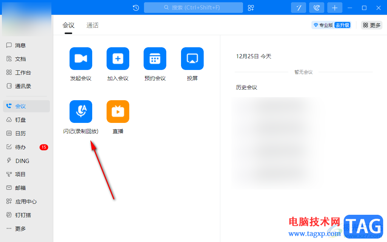Screen dimensions: 387x242
Task: Click the 去升级 upgrade button
Action: coord(342,25)
